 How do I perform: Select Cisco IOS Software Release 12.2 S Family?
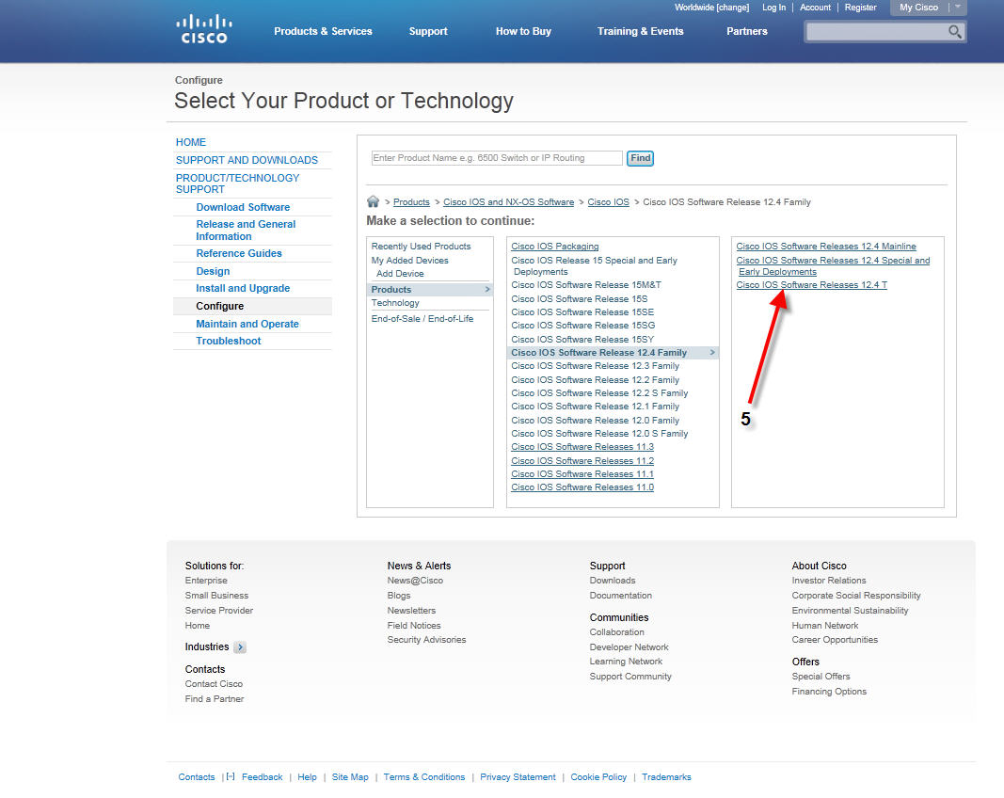tap(599, 393)
